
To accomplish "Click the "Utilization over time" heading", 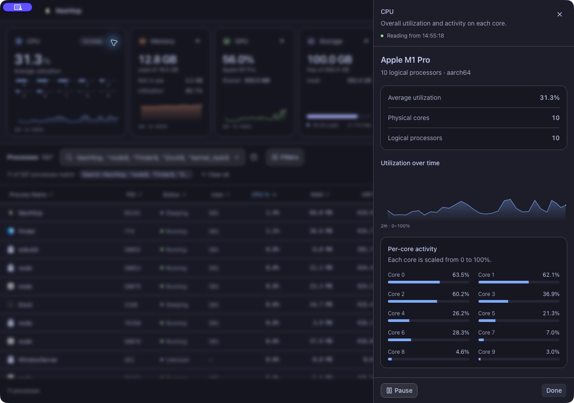I will click(410, 163).
